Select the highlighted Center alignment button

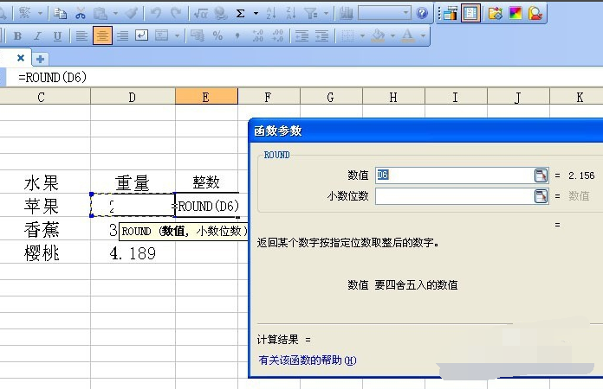[x=102, y=35]
